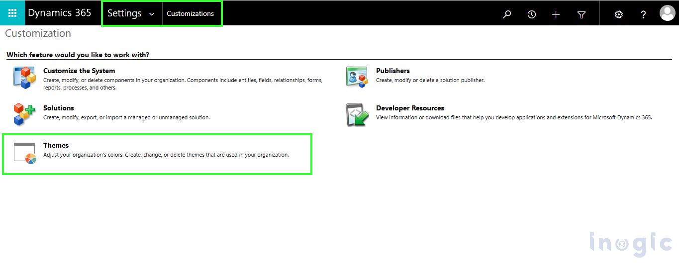Click Customize the System description text
This screenshot has width=679, height=272.
pyautogui.click(x=183, y=84)
